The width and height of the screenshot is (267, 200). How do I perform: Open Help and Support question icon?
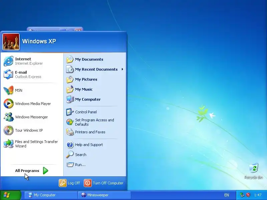point(70,145)
